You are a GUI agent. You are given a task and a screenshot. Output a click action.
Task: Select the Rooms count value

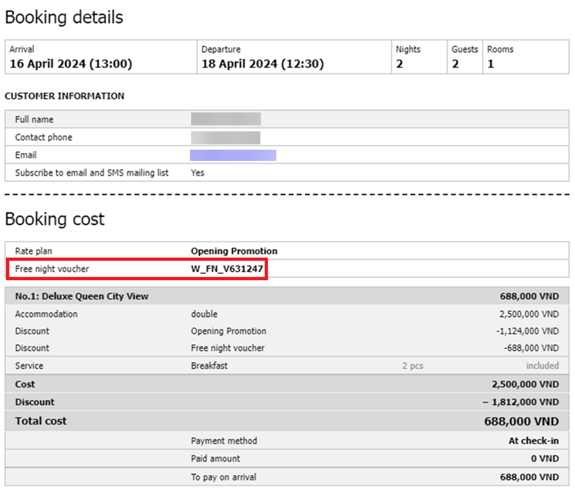[490, 64]
